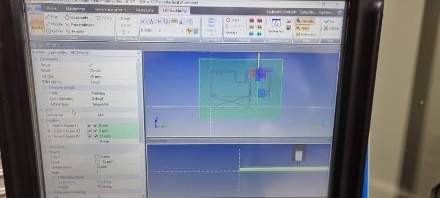Open Keyboard shortcuts
Screen dimensions: 440x198
tap(282, 12)
